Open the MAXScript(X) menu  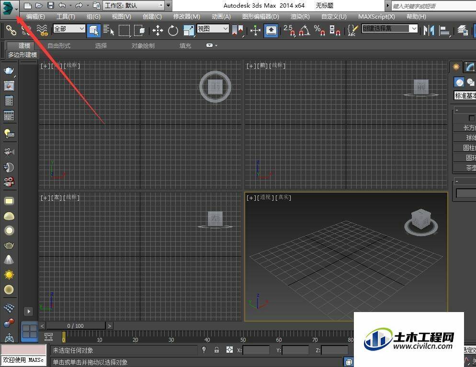376,17
